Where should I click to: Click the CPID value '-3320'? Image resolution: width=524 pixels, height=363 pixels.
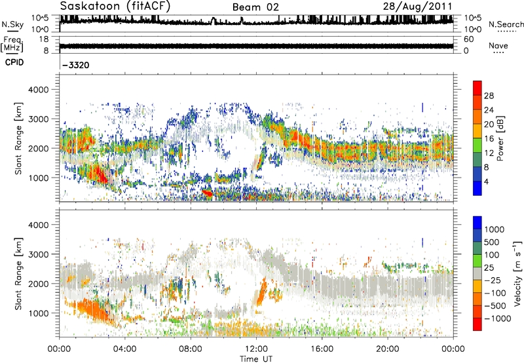coord(76,65)
